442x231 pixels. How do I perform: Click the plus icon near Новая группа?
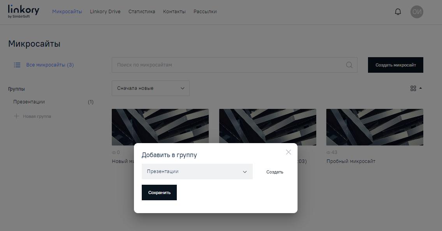tap(17, 115)
